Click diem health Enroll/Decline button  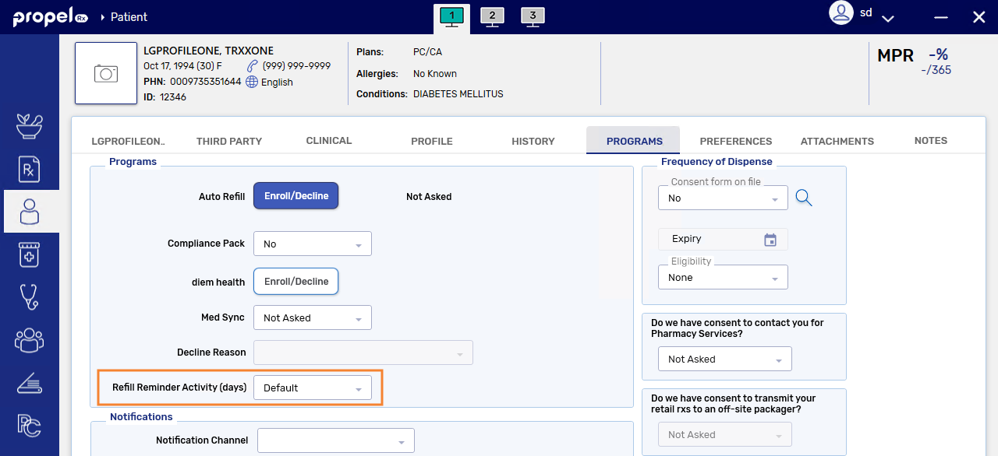(x=296, y=281)
